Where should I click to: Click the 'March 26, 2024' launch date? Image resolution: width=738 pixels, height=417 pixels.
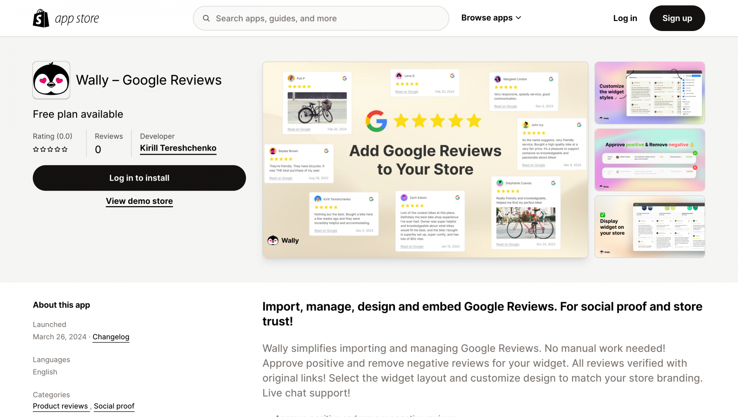coord(59,337)
